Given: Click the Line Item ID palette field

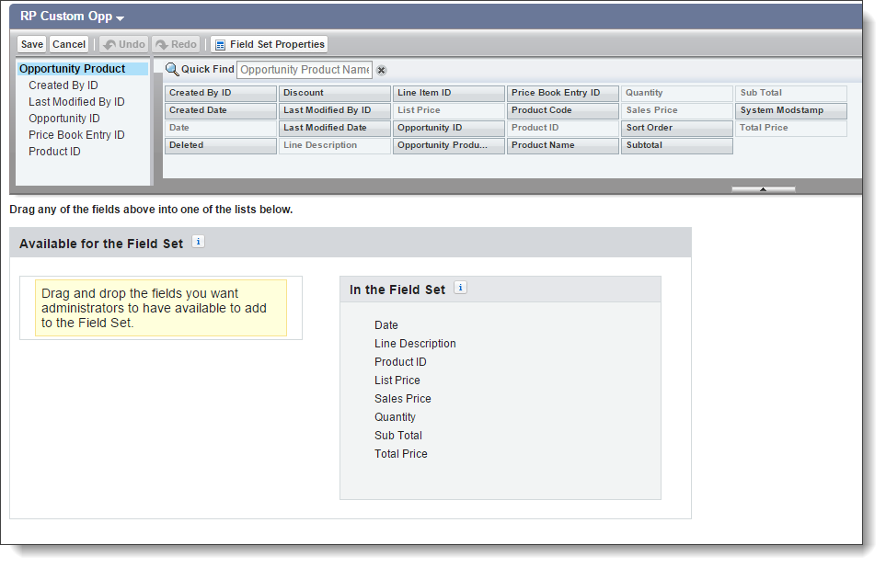Looking at the screenshot, I should point(449,93).
